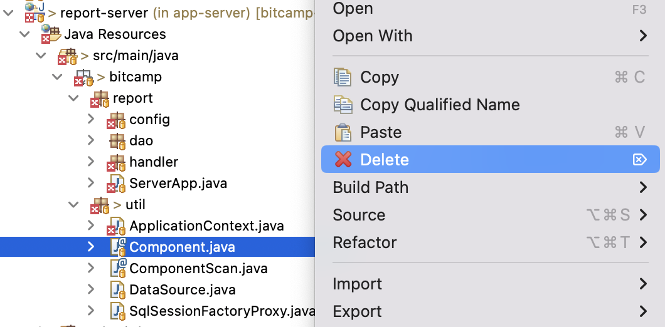665x327 pixels.
Task: Click the Export submenu arrow
Action: pos(643,311)
